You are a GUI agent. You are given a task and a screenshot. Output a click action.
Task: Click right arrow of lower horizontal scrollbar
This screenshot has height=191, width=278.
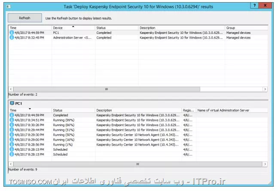(x=265, y=164)
